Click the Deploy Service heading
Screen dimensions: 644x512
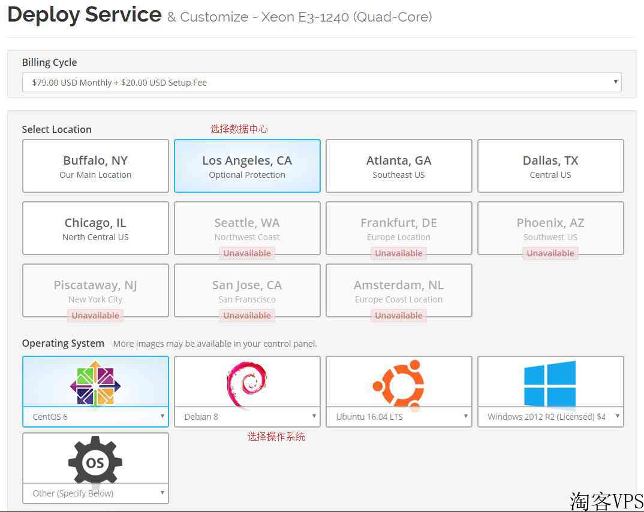(85, 15)
